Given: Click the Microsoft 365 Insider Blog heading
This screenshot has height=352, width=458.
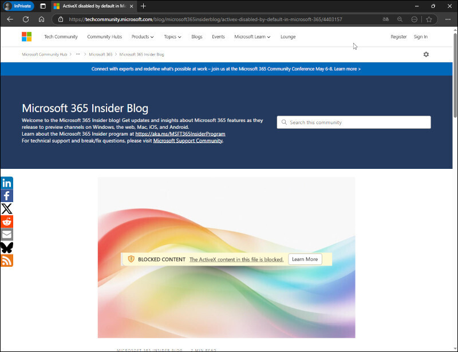Looking at the screenshot, I should tap(85, 108).
